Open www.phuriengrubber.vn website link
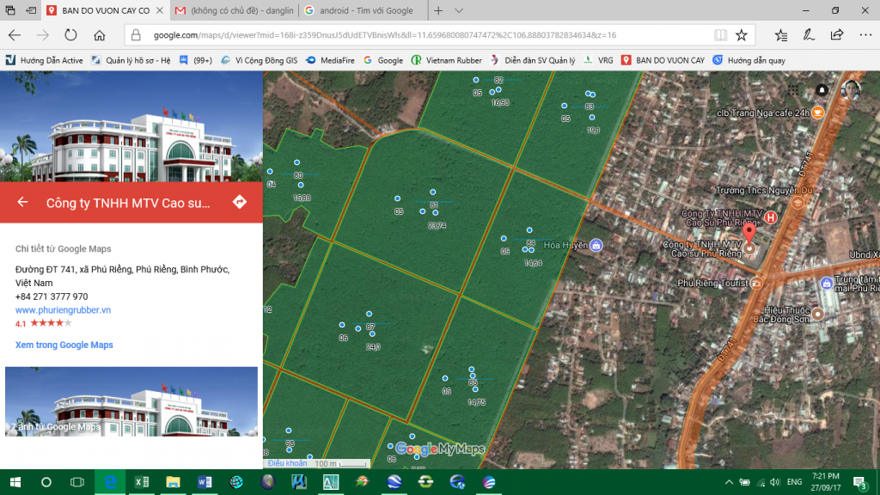This screenshot has height=495, width=880. tap(63, 309)
